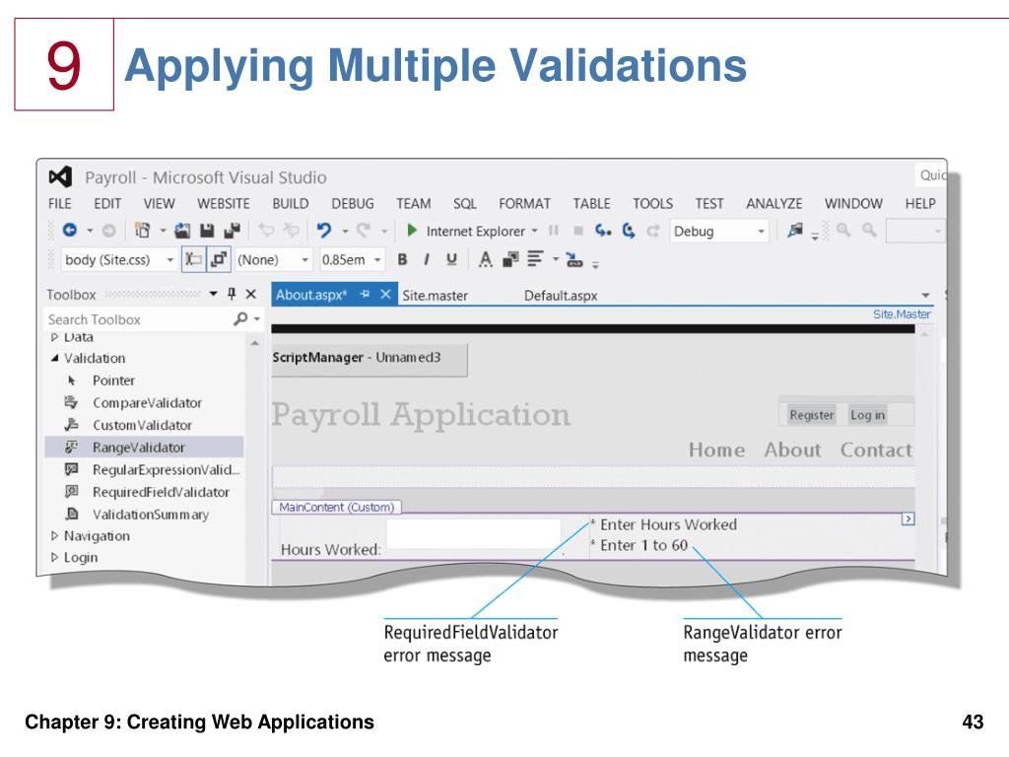Image resolution: width=1009 pixels, height=757 pixels.
Task: Click the Step Into debug icon
Action: (x=602, y=230)
